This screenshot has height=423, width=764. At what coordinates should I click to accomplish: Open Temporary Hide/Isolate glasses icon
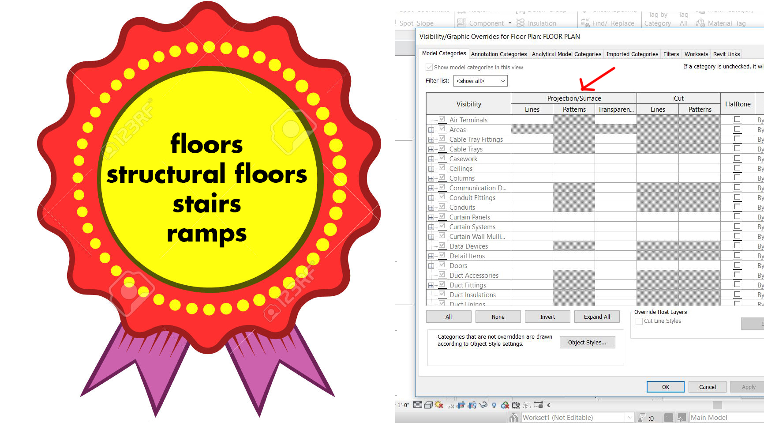[483, 405]
